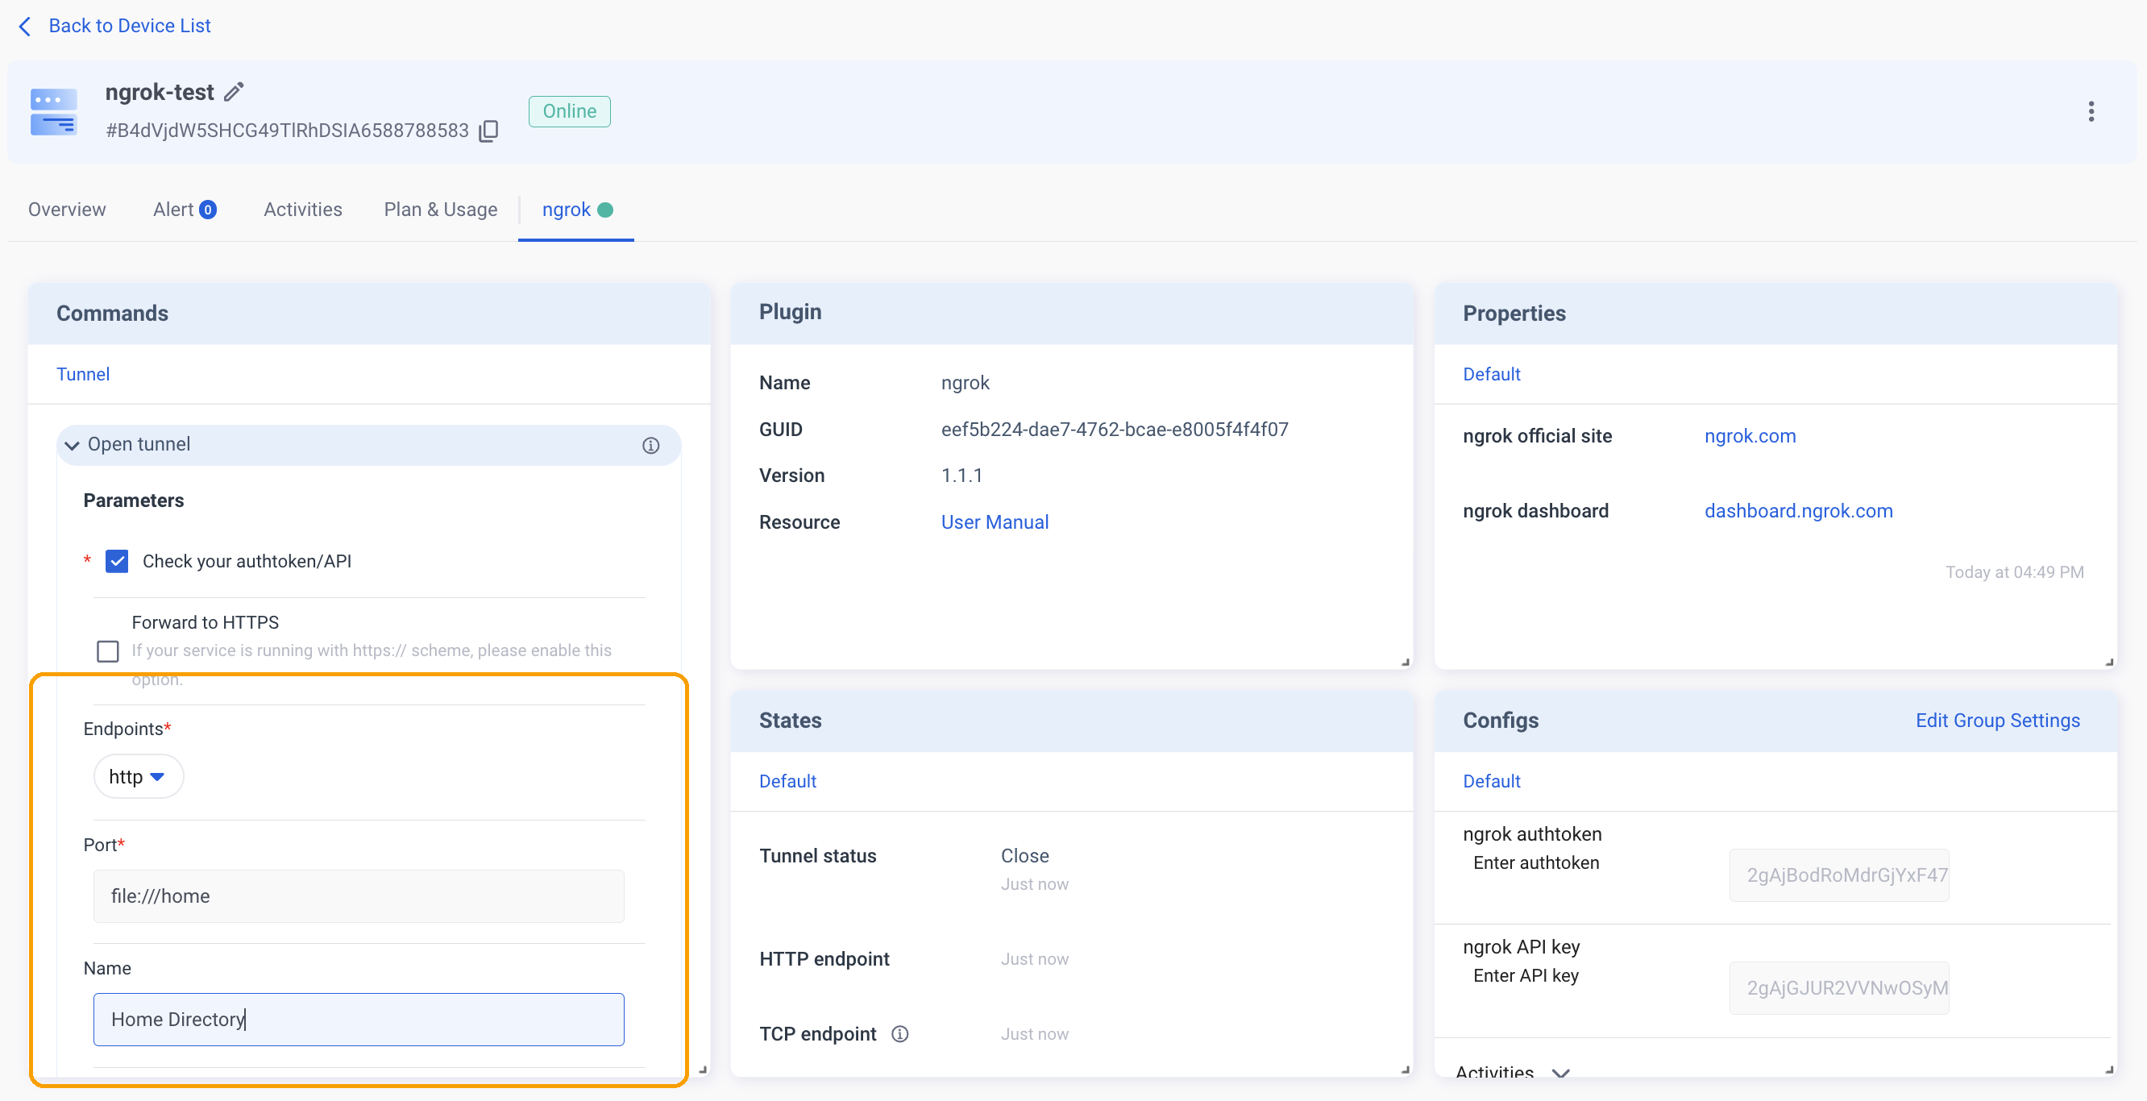Select the Tunnel commands tab
The width and height of the screenshot is (2147, 1101).
(82, 374)
